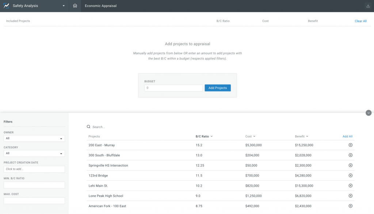Click the home icon in top bar
This screenshot has height=214, width=374.
[x=75, y=6]
